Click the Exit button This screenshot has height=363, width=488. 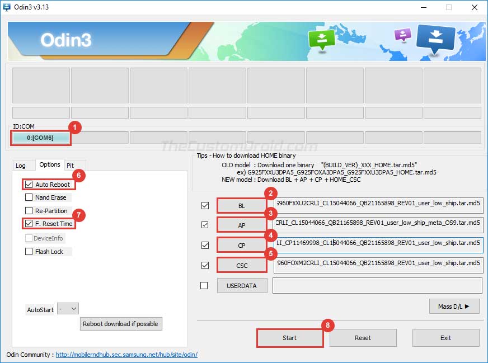(445, 338)
